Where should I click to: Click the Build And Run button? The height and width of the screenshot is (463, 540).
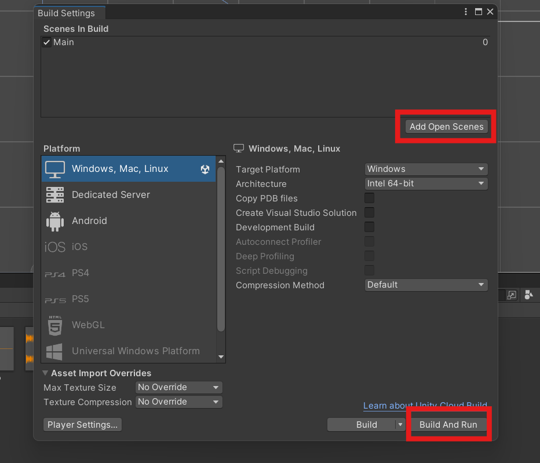tap(448, 424)
